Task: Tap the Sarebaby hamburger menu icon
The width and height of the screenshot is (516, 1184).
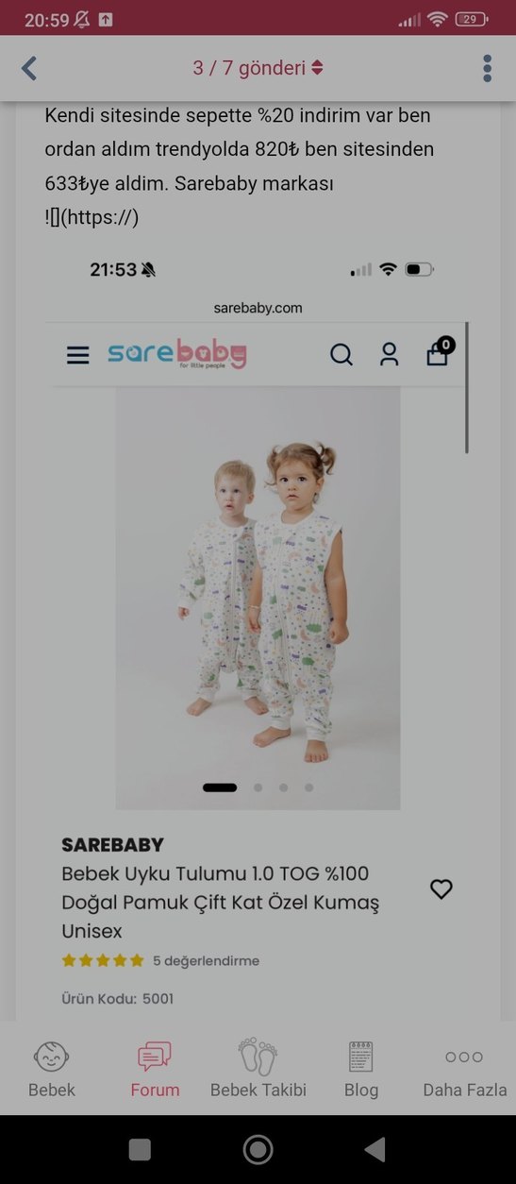Action: [78, 355]
